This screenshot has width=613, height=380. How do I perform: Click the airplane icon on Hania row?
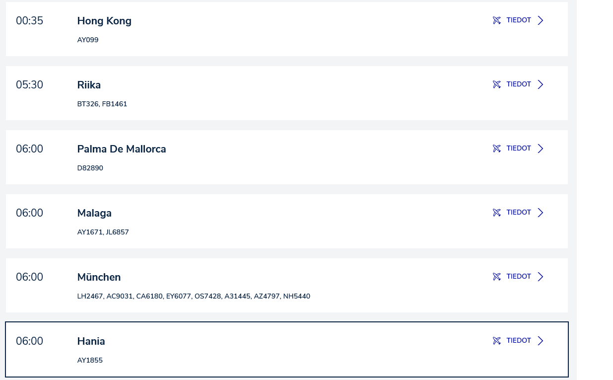497,341
